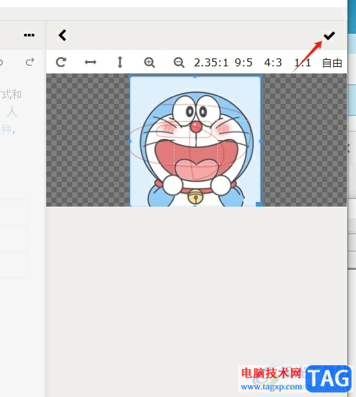Confirm the crop with the checkmark icon
The image size is (356, 397).
click(329, 36)
